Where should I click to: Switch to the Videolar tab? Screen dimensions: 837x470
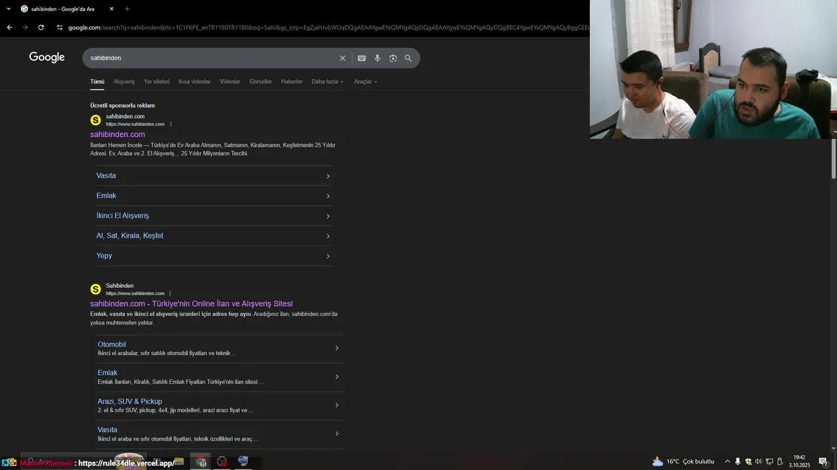point(230,82)
